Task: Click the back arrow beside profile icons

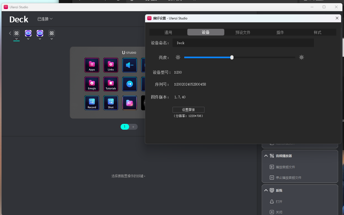Action: [x=10, y=33]
